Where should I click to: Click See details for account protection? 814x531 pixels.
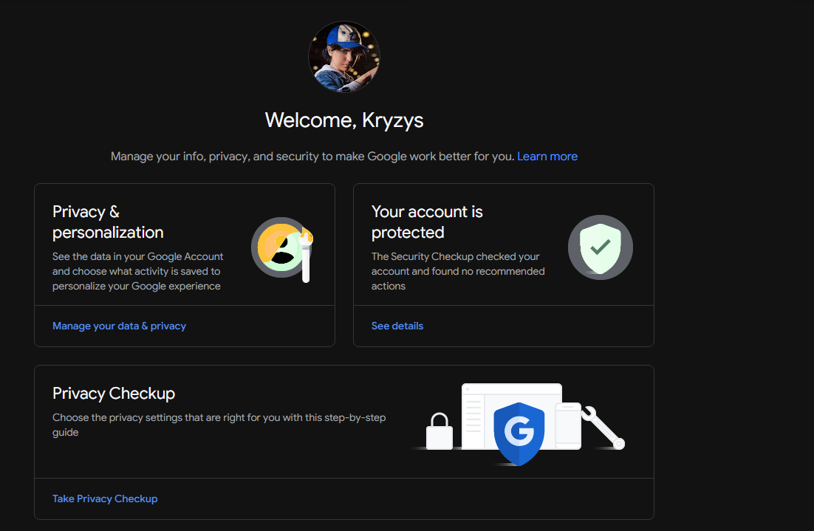point(397,326)
